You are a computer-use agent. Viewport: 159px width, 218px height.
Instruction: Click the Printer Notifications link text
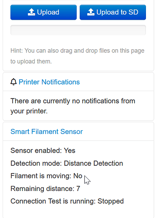pos(49,82)
